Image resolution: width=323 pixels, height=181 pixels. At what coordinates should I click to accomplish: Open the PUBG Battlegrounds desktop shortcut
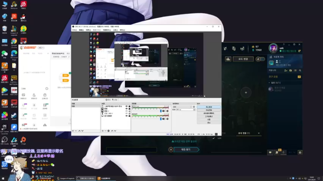(14, 80)
